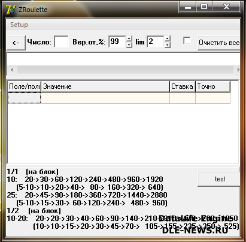Click the '<-' back button
Screen dimensions: 246x242
point(16,43)
